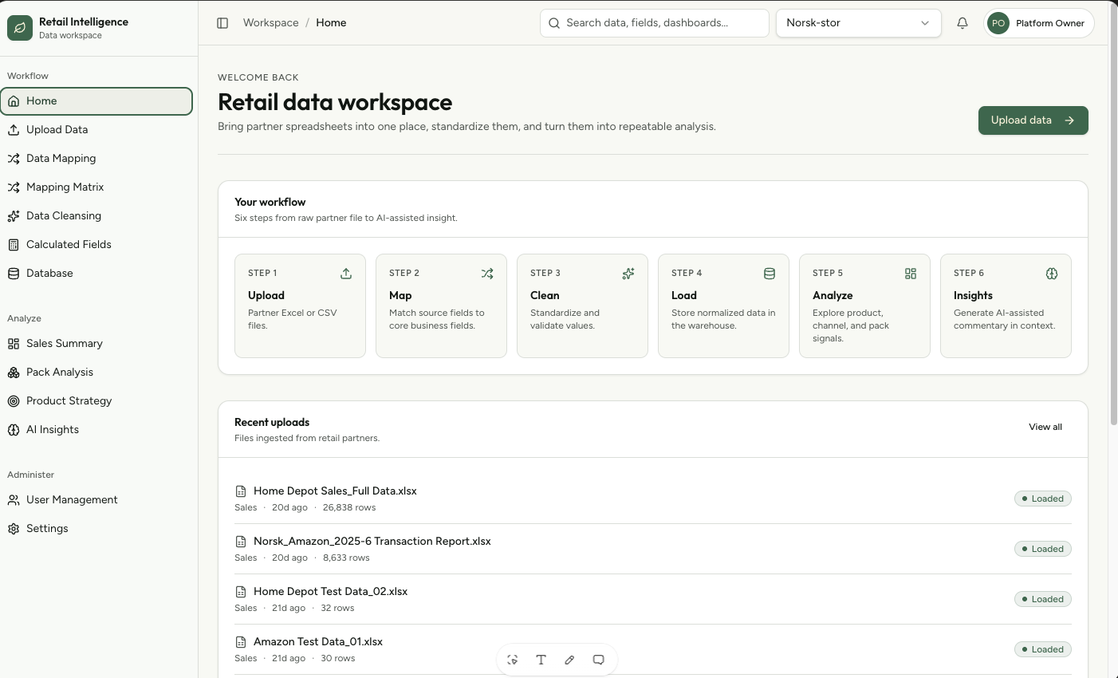The width and height of the screenshot is (1118, 678).
Task: Click the page vertical scrollbar
Action: point(1113,215)
